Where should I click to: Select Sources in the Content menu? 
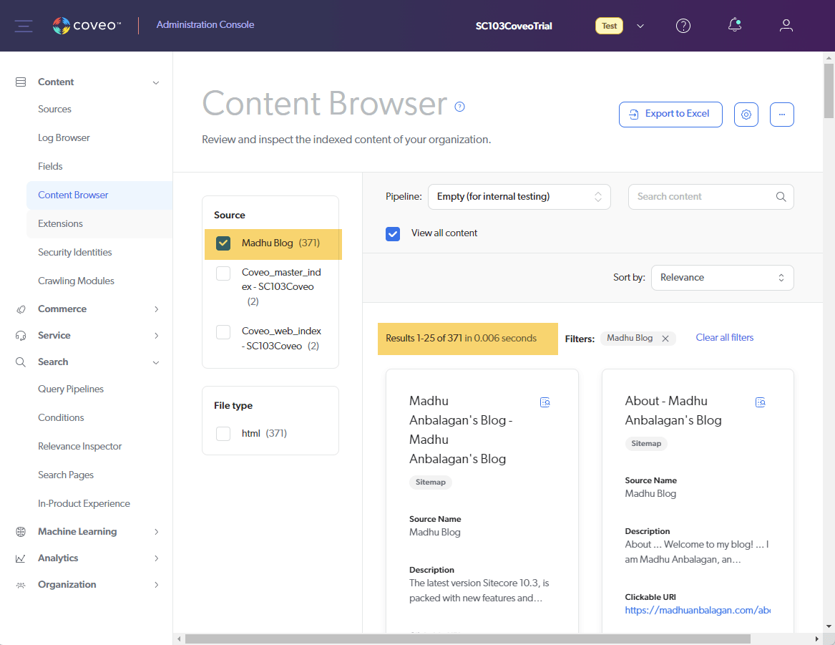pos(55,110)
